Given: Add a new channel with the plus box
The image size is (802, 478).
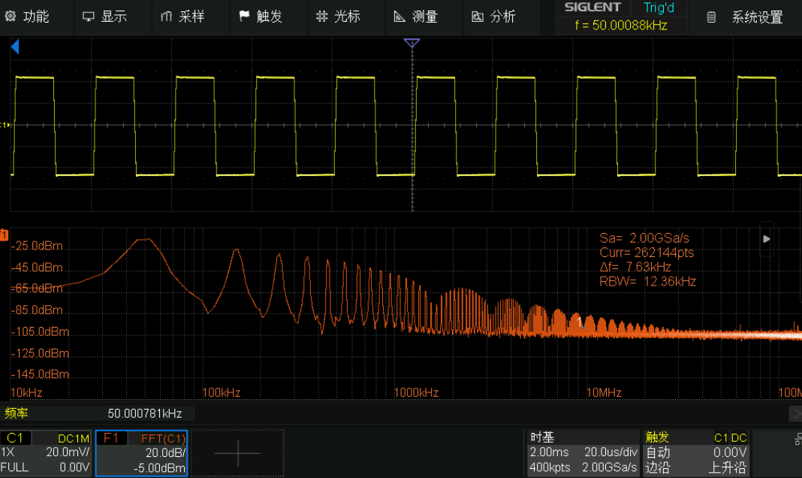Looking at the screenshot, I should click(x=237, y=453).
